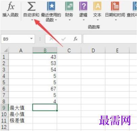Click into the formula bar input

(x=110, y=39)
